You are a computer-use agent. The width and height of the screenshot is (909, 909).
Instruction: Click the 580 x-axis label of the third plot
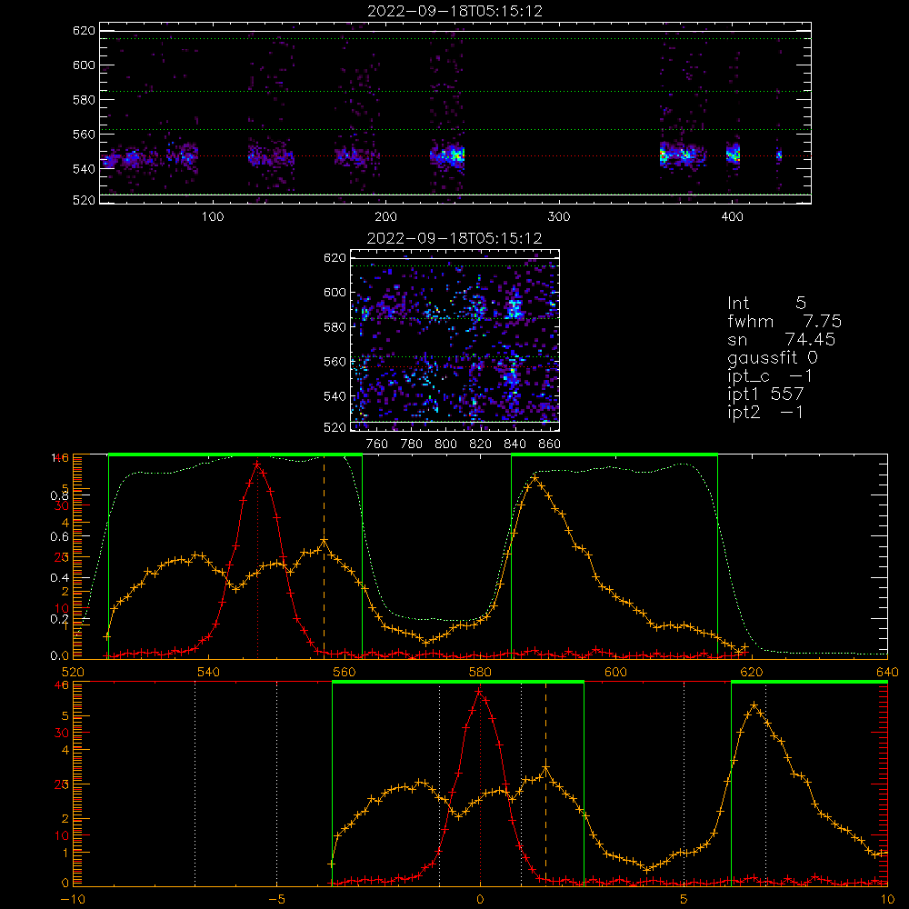[480, 672]
